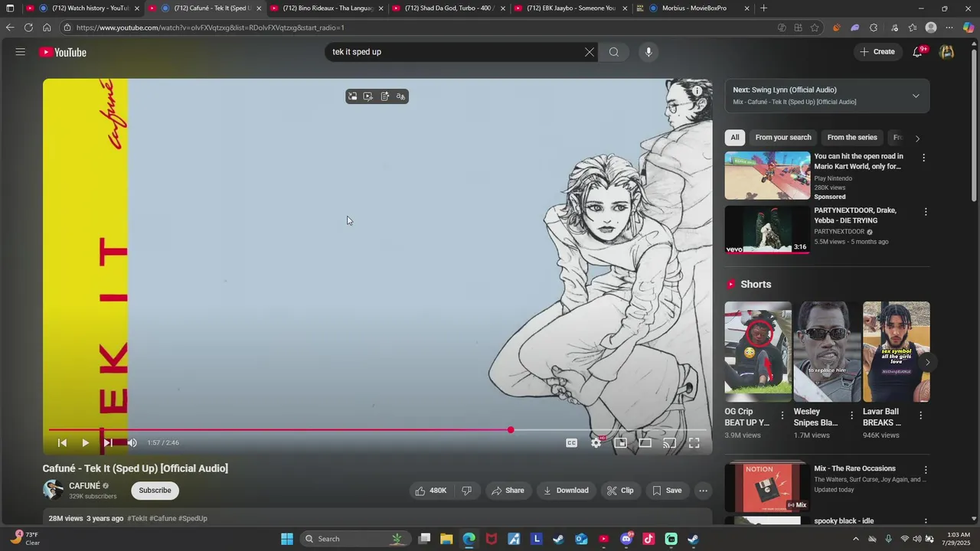Viewport: 980px width, 551px height.
Task: Open browser extensions puzzle icon
Action: (874, 28)
